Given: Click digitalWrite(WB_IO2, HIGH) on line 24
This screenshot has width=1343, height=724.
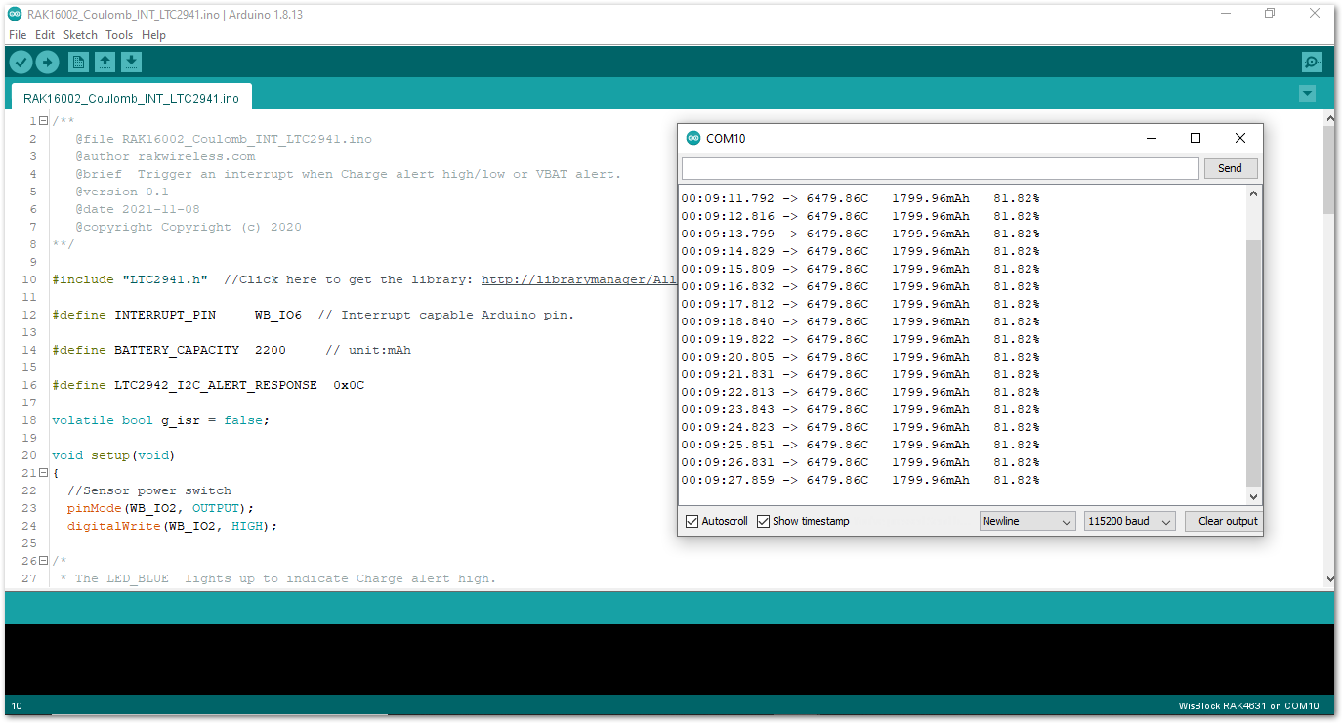Looking at the screenshot, I should pyautogui.click(x=173, y=526).
